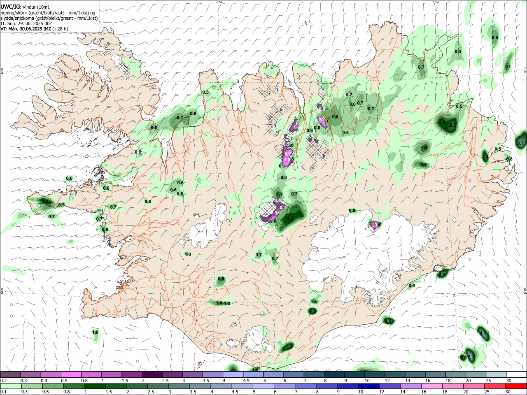Click the "Vindur (10m)" header text
527x395 pixels.
(36, 7)
